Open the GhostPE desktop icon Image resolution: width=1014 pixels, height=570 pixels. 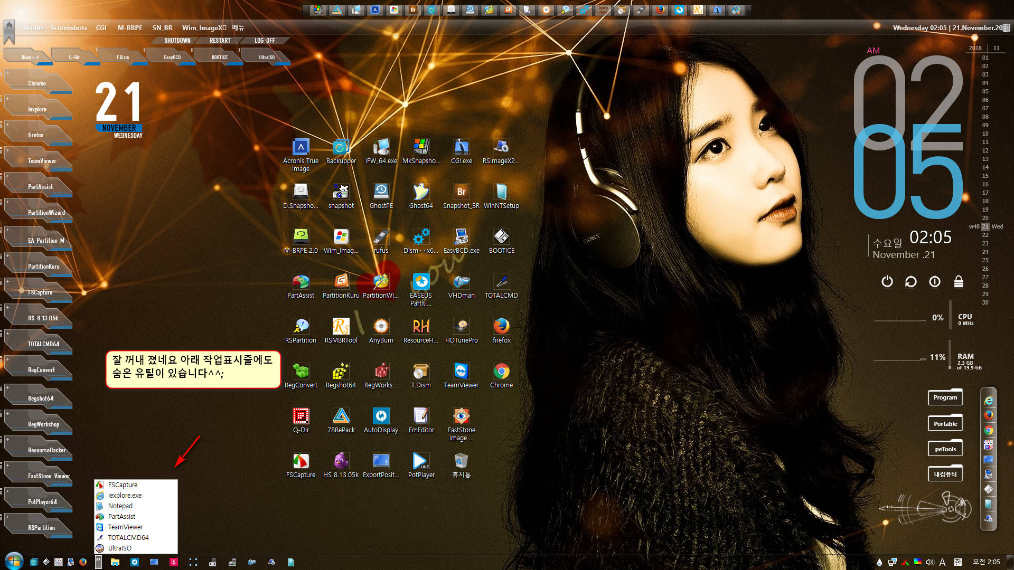[381, 196]
